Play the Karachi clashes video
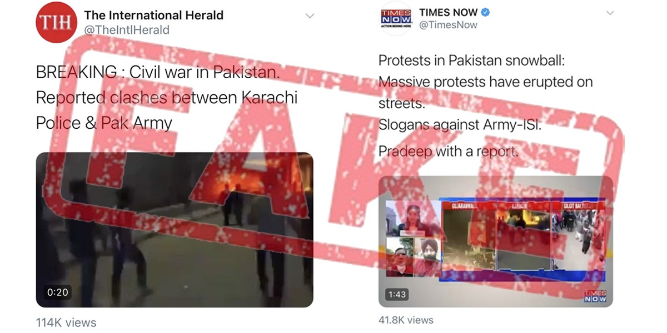Screen dimensions: 667x333 pyautogui.click(x=175, y=230)
